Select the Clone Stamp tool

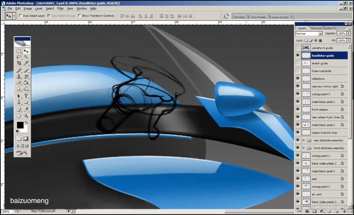(19, 77)
